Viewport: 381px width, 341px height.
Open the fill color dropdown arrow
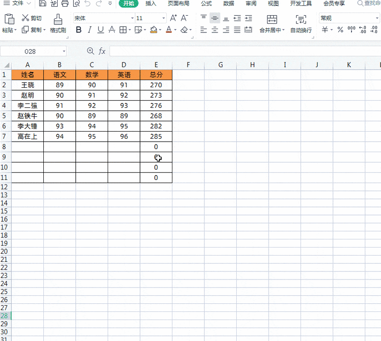point(160,30)
